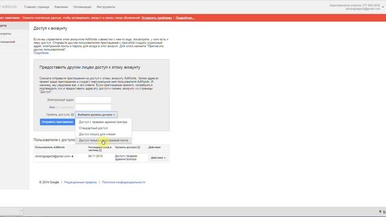Open the Главная страница menu tab
Viewport: 386px width, 217px height.
point(36,7)
